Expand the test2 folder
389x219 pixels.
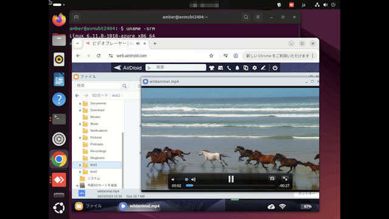(x=80, y=172)
